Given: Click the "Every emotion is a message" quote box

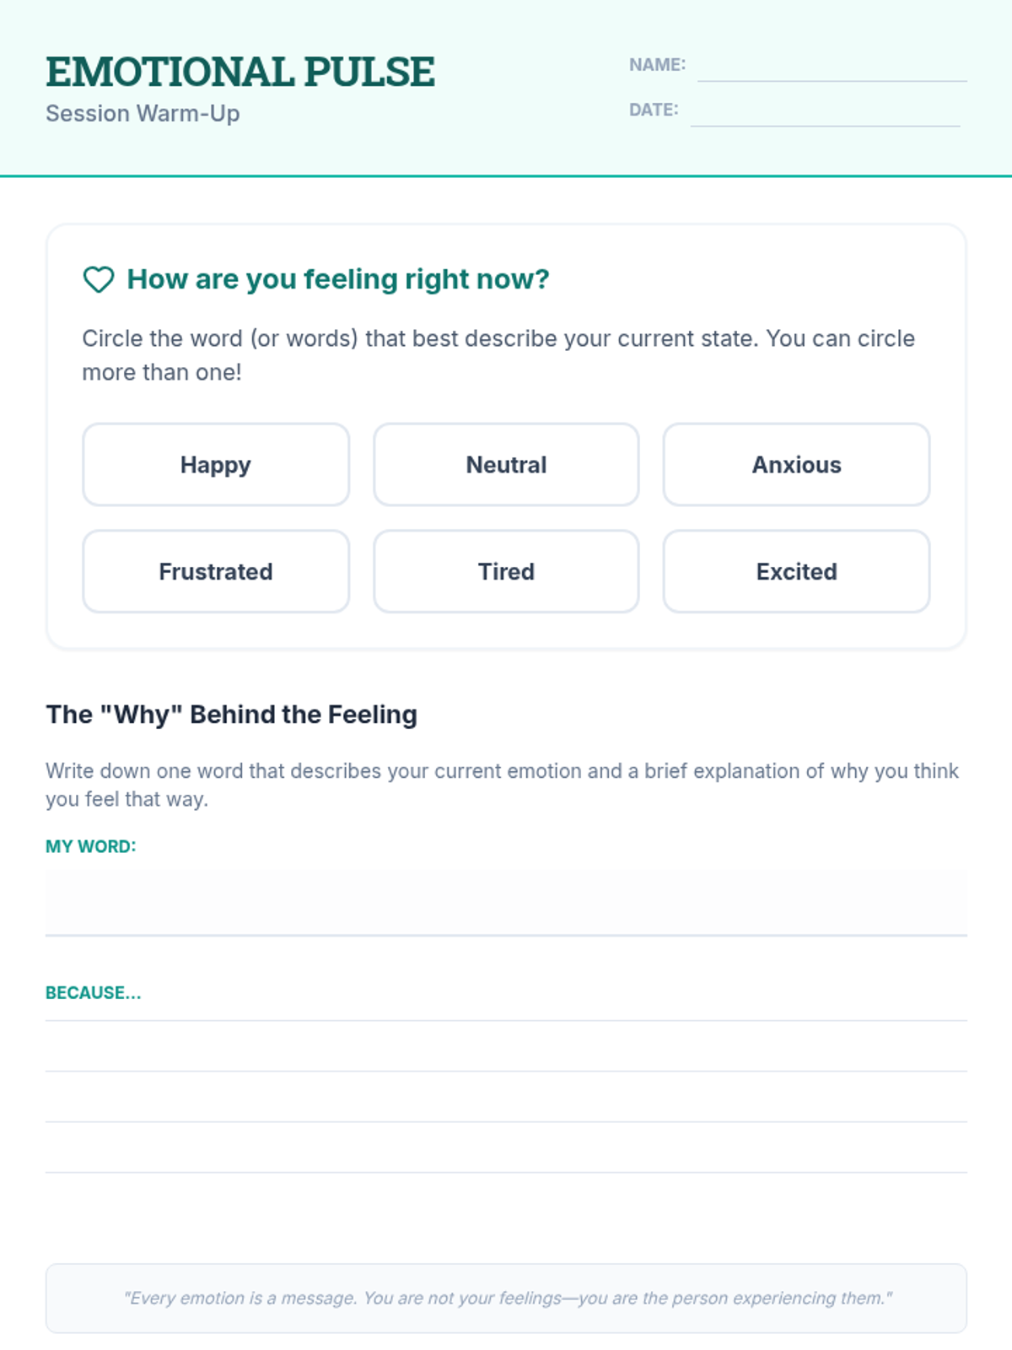Looking at the screenshot, I should click(506, 1298).
